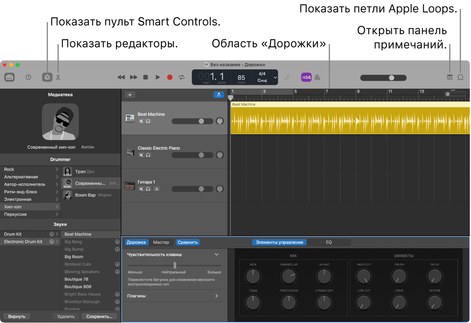Start recording with the red record button
Image resolution: width=471 pixels, height=323 pixels.
pos(169,77)
